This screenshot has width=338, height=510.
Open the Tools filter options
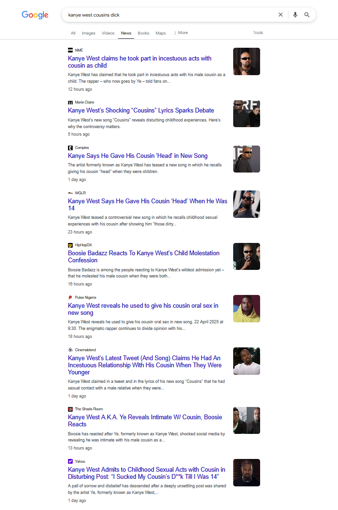(258, 33)
